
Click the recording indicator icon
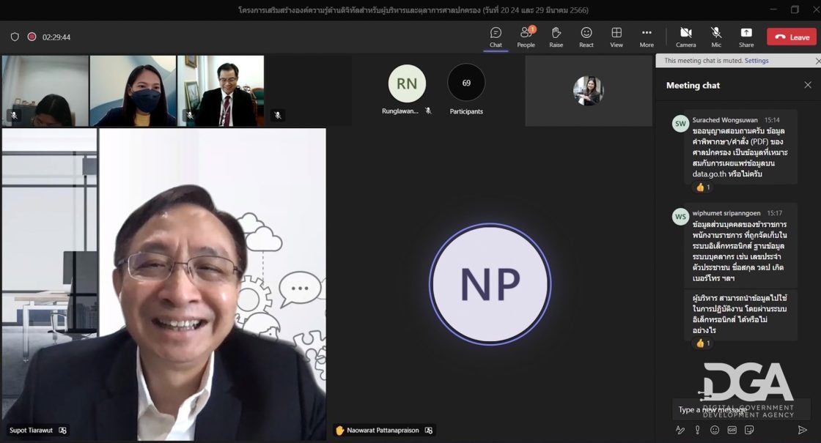[32, 37]
